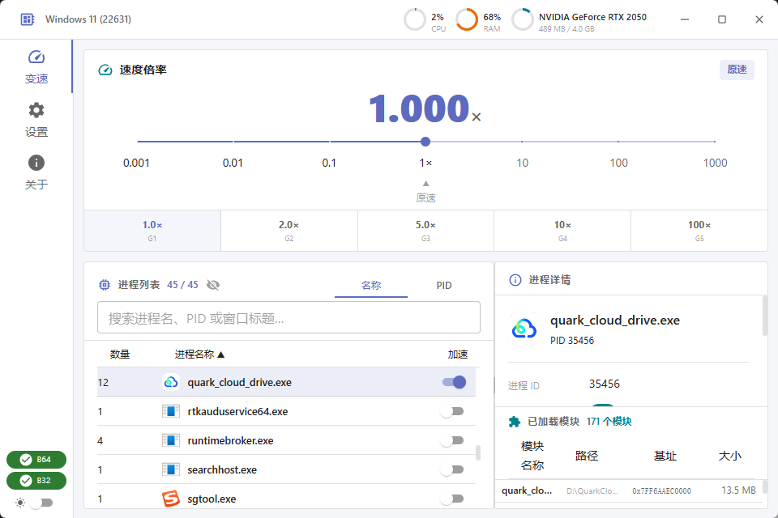The height and width of the screenshot is (518, 778).
Task: Click runtimebroker.exe row icon
Action: (171, 440)
